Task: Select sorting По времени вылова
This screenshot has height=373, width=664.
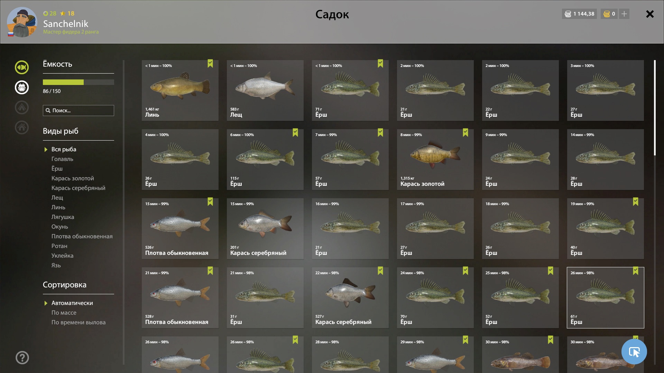Action: 79,322
